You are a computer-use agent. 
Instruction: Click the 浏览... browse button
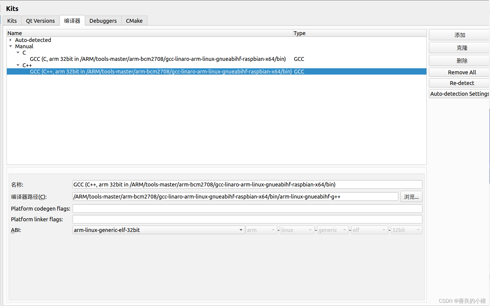[411, 197]
